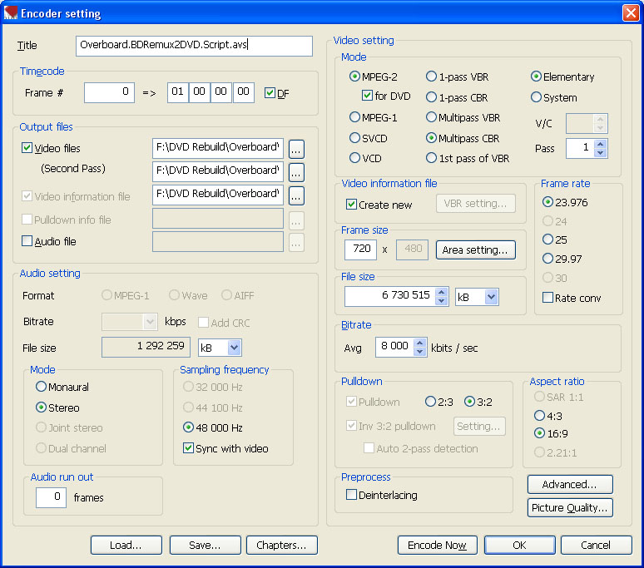
Task: Click the Pass number field
Action: point(581,149)
